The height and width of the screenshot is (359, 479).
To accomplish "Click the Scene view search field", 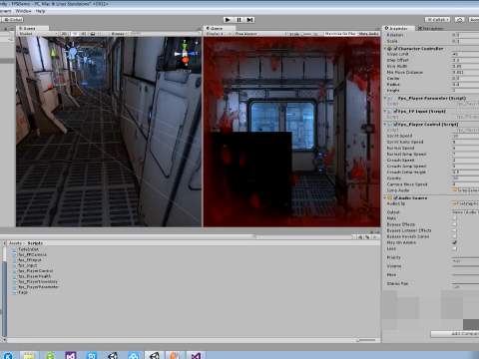I will (166, 34).
